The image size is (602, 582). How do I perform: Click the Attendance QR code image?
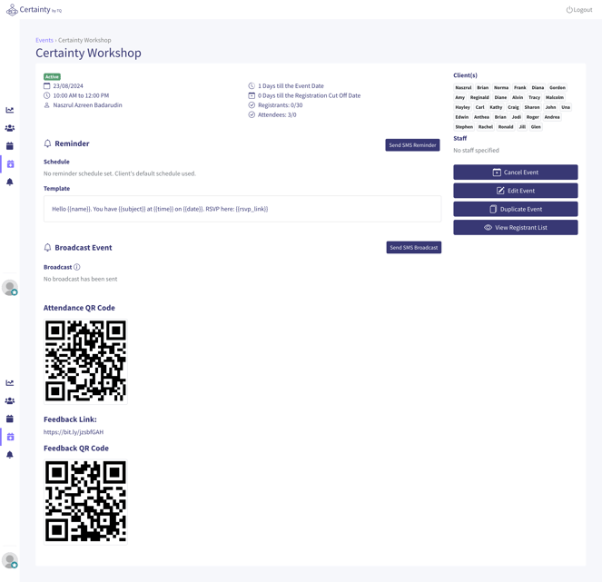point(85,360)
